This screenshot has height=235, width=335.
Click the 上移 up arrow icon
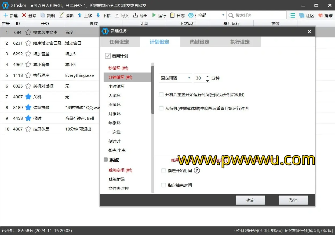pos(80,15)
